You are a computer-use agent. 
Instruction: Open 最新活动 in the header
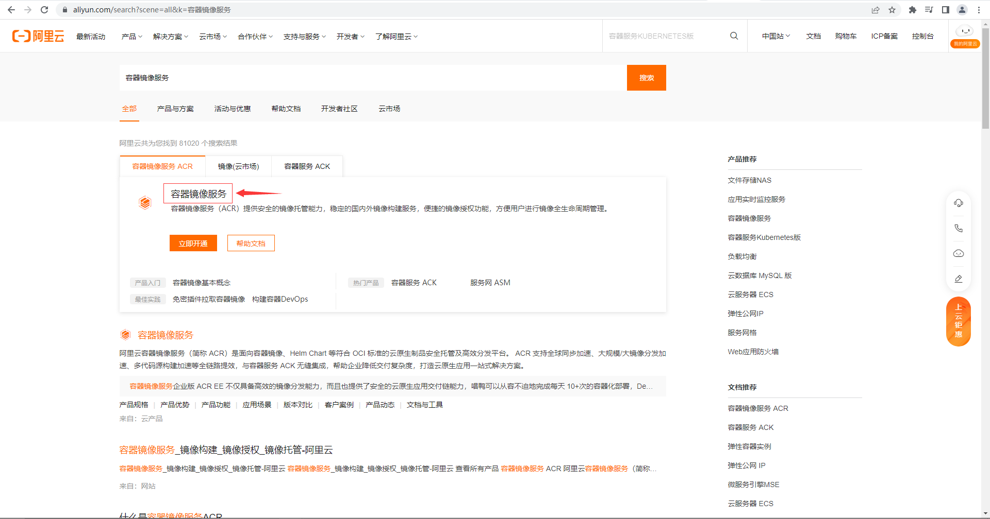[91, 37]
